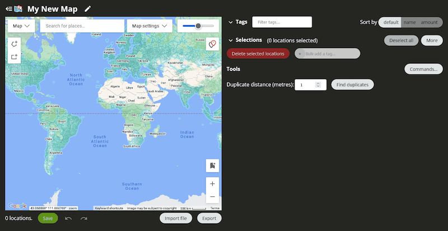Click the pencil icon to rename the map
This screenshot has width=448, height=231.
click(87, 9)
